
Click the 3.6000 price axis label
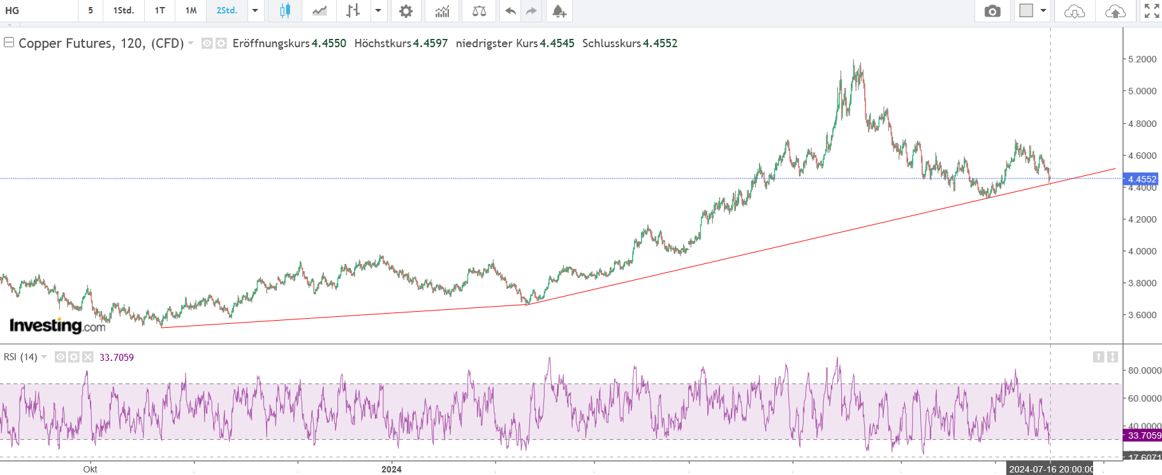(1142, 315)
